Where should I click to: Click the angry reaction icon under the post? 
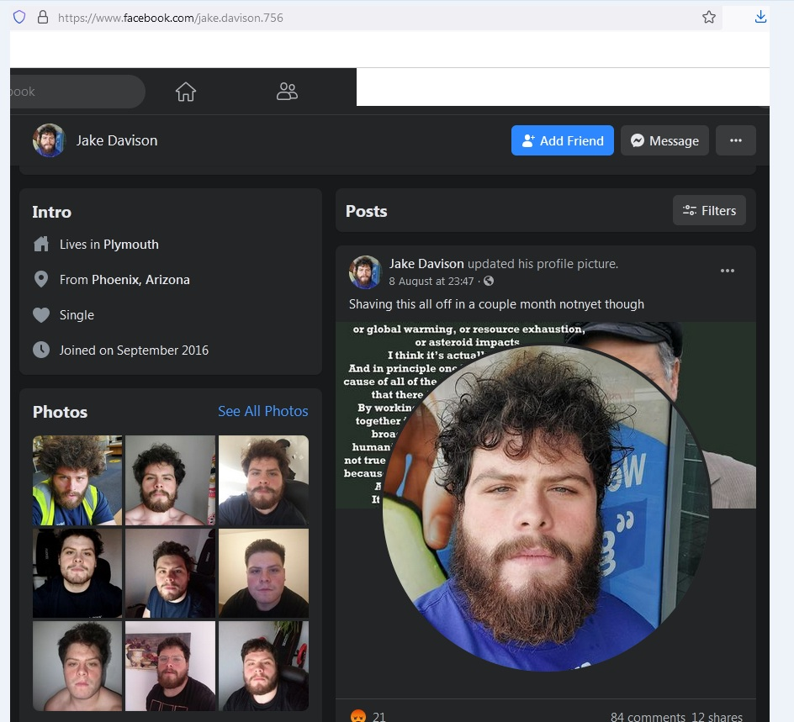358,716
